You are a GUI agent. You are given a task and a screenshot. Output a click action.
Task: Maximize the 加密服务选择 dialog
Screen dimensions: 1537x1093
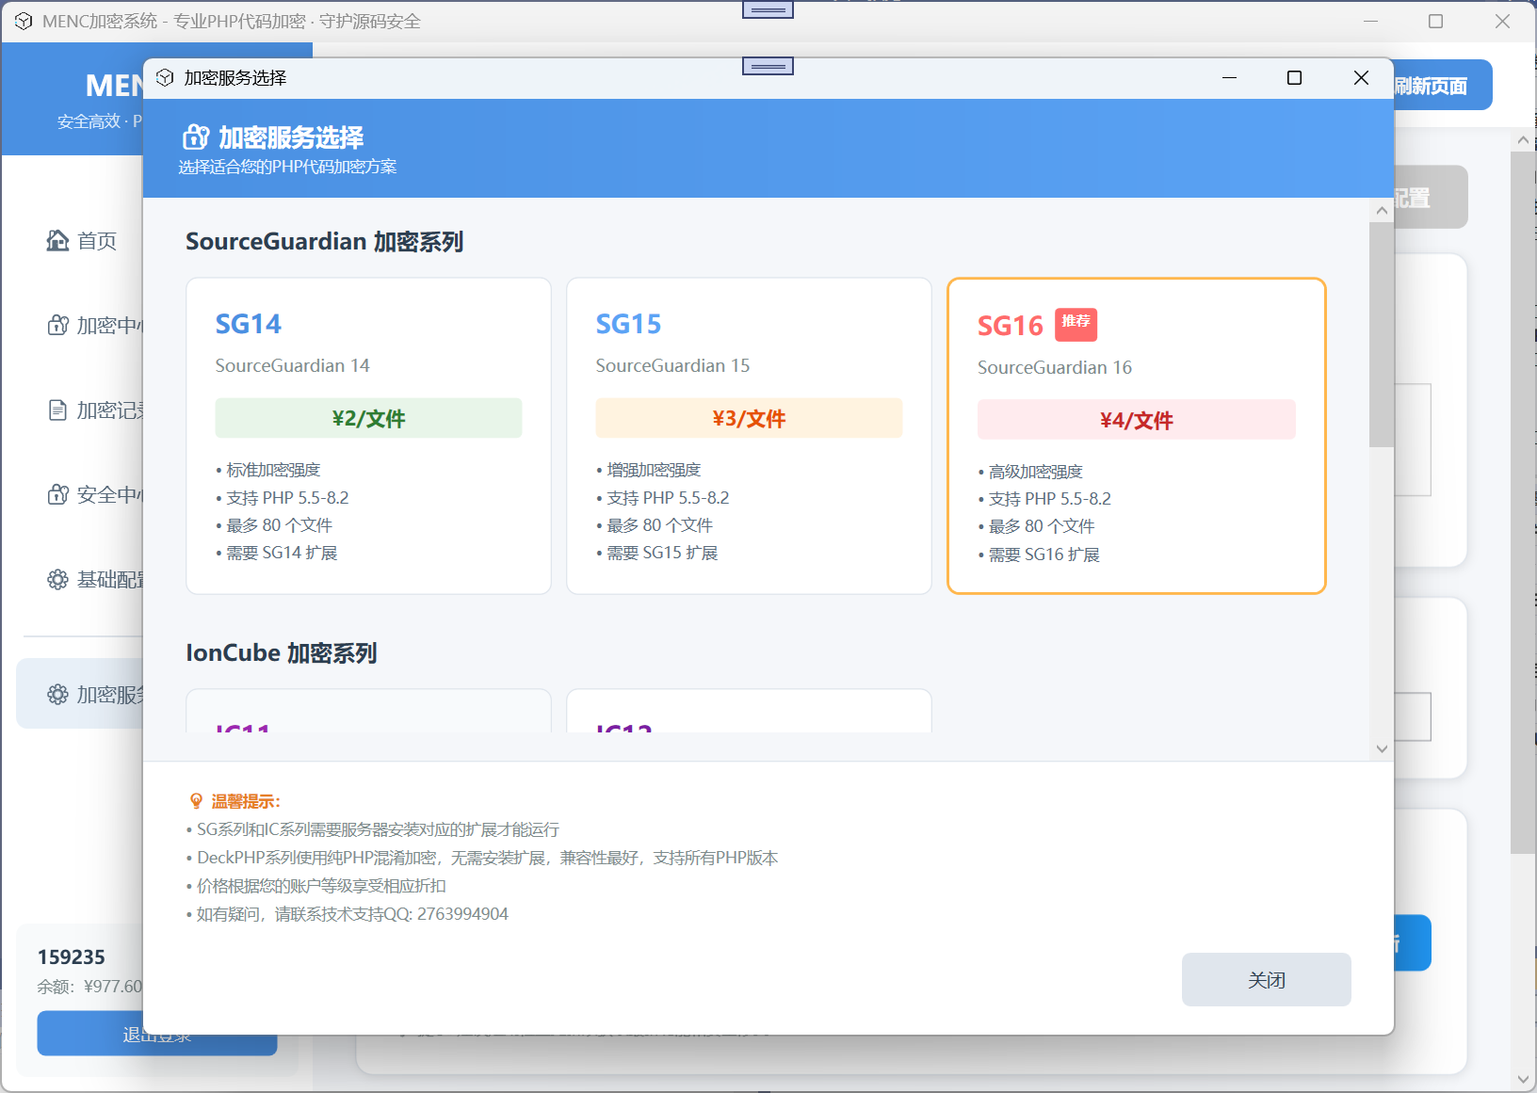(x=1295, y=78)
